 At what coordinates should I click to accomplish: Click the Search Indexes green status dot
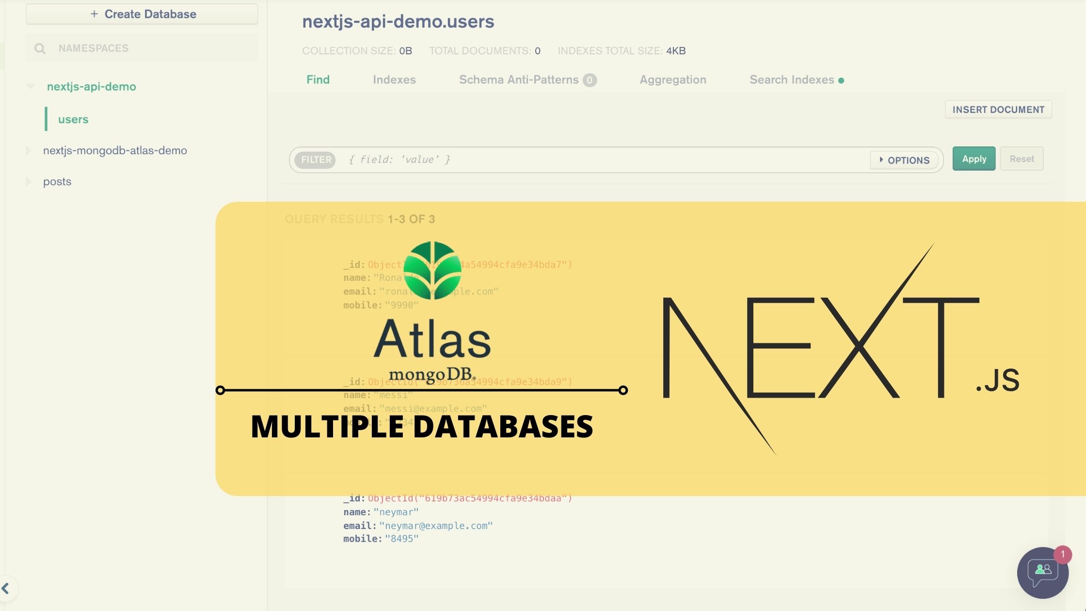pyautogui.click(x=841, y=80)
